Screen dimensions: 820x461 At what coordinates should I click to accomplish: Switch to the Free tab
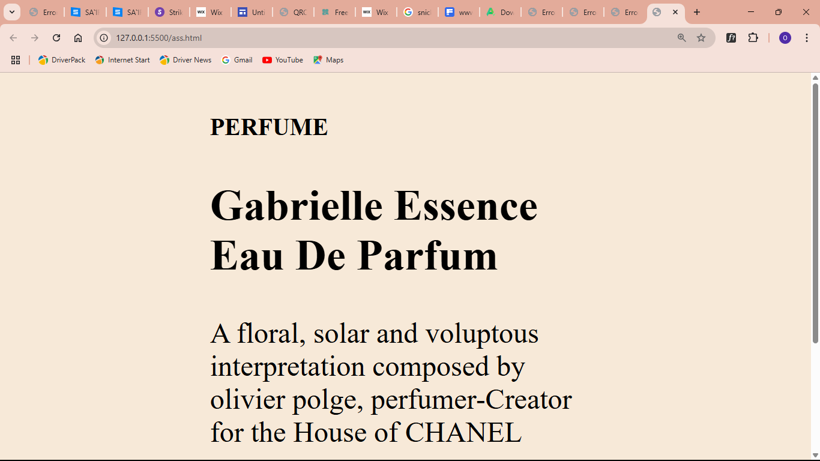[335, 12]
